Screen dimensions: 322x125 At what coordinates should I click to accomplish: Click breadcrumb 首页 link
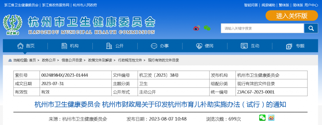coord(32,60)
